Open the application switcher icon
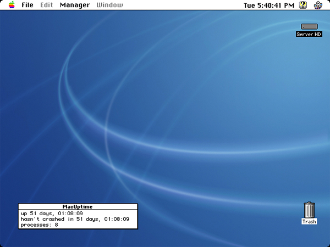This screenshot has width=330, height=247. tap(318, 5)
